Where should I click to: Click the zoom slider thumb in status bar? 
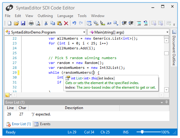pos(142,132)
